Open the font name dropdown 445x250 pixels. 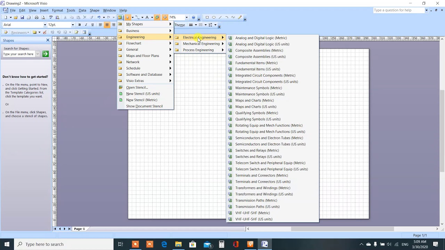(x=45, y=25)
